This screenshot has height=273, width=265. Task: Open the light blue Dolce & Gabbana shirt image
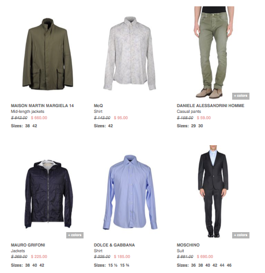tap(130, 192)
